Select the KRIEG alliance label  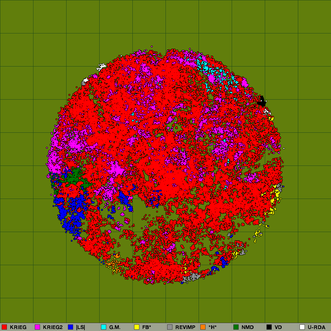pos(18,327)
